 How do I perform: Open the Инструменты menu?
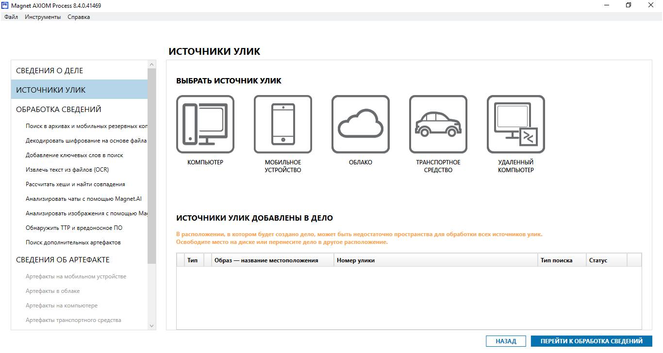[x=43, y=17]
